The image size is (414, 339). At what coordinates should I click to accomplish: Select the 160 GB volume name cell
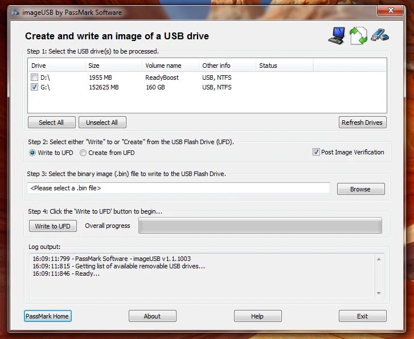[x=155, y=87]
